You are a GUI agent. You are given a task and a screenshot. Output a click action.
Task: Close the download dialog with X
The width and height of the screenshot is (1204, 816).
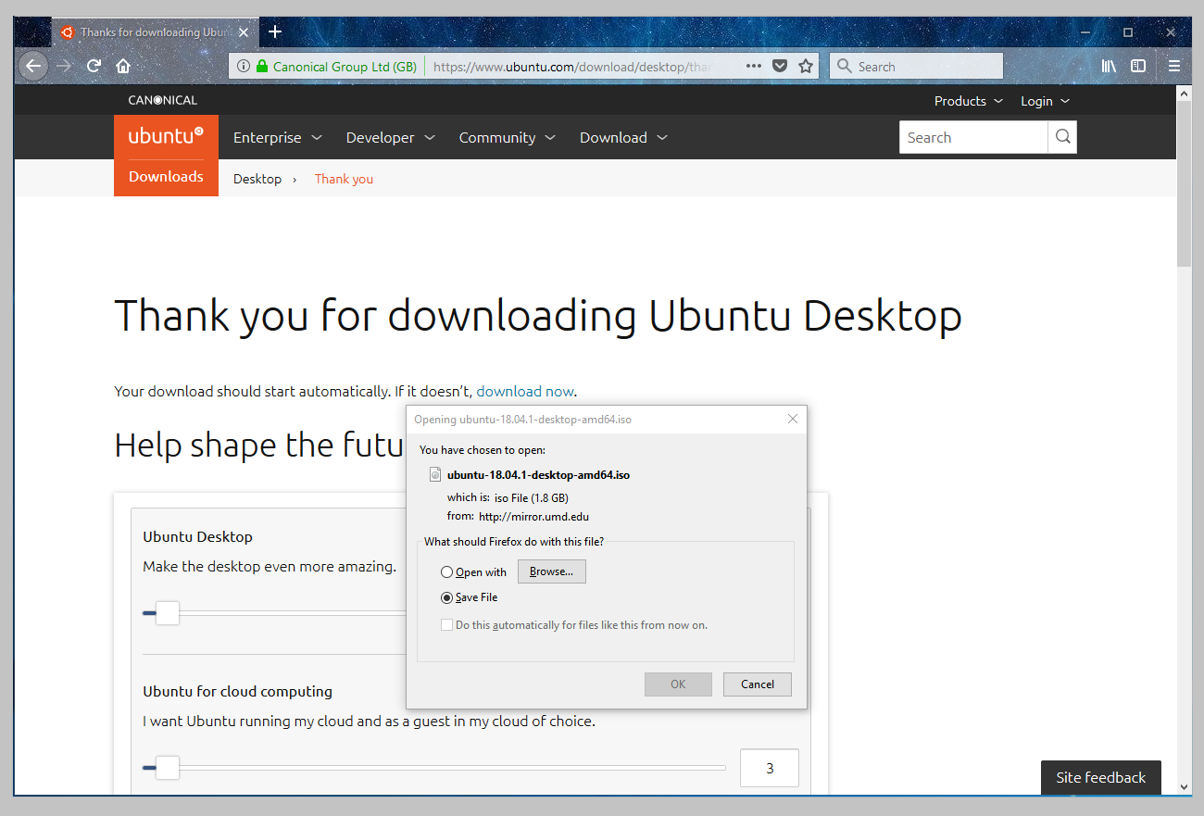[792, 419]
